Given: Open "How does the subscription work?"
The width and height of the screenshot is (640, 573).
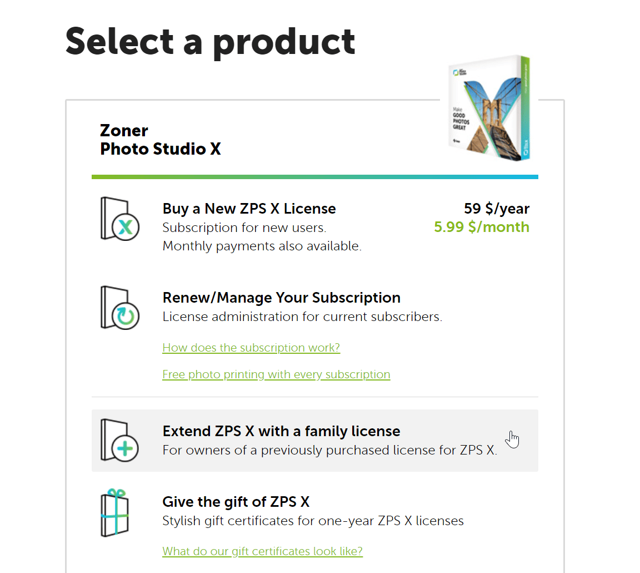Looking at the screenshot, I should pos(251,347).
